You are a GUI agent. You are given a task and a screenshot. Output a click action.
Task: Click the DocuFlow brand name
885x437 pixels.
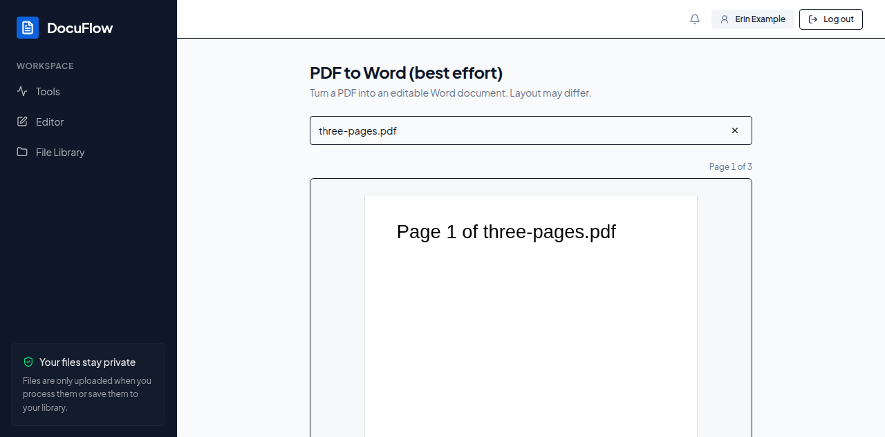80,28
